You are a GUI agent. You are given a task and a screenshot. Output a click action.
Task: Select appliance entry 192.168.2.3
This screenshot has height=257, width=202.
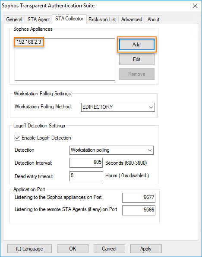pos(29,42)
